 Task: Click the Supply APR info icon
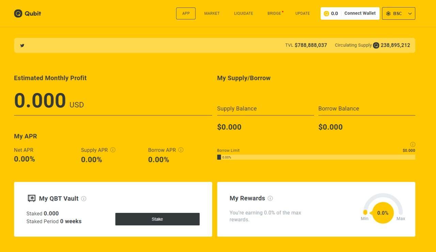pos(113,150)
